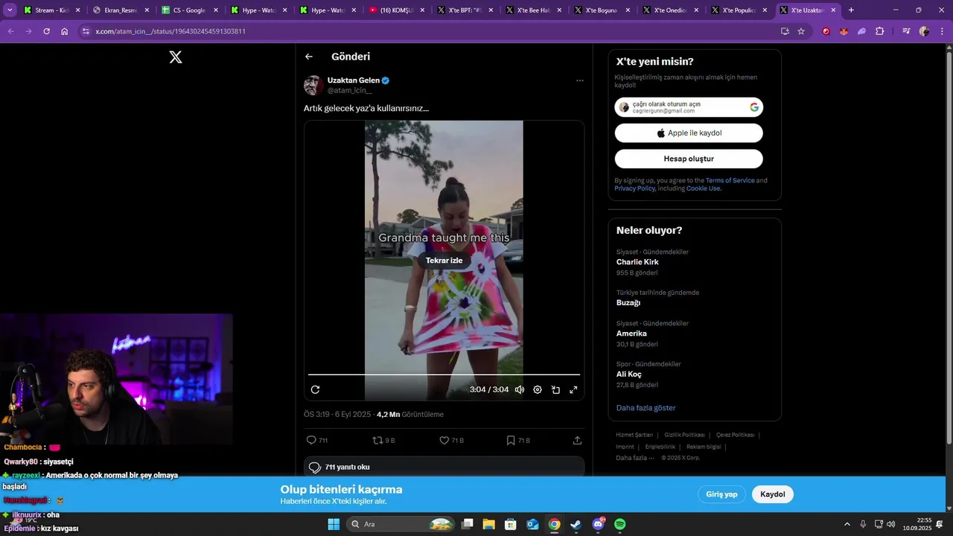Click the Tekrar izle button on video
Viewport: 953px width, 536px height.
pos(444,261)
